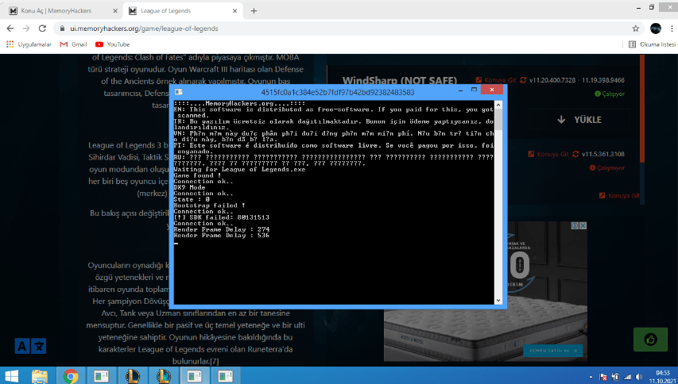
Task: Click the WindSharp (NOT SAFE) heading
Action: point(400,80)
